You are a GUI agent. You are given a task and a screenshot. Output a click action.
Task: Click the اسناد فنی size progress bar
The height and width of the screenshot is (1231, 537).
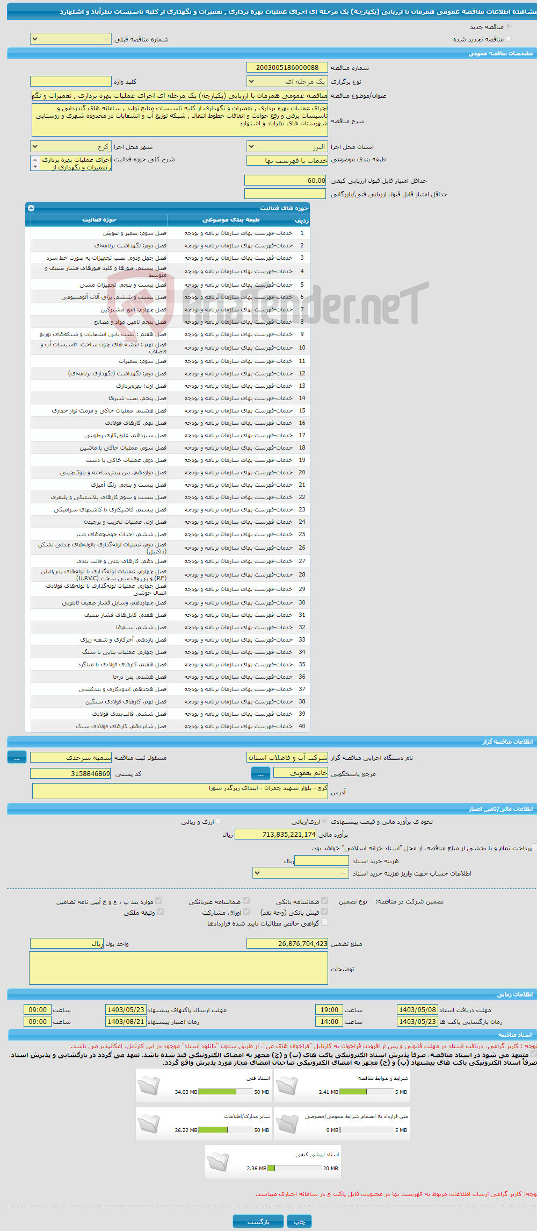(x=226, y=1092)
